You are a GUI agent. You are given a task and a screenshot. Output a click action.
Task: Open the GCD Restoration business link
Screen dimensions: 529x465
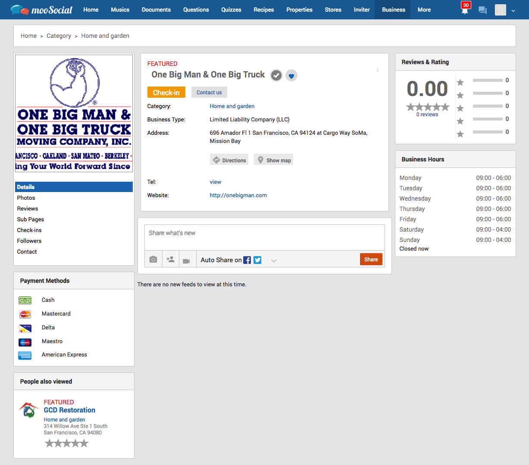tap(69, 410)
